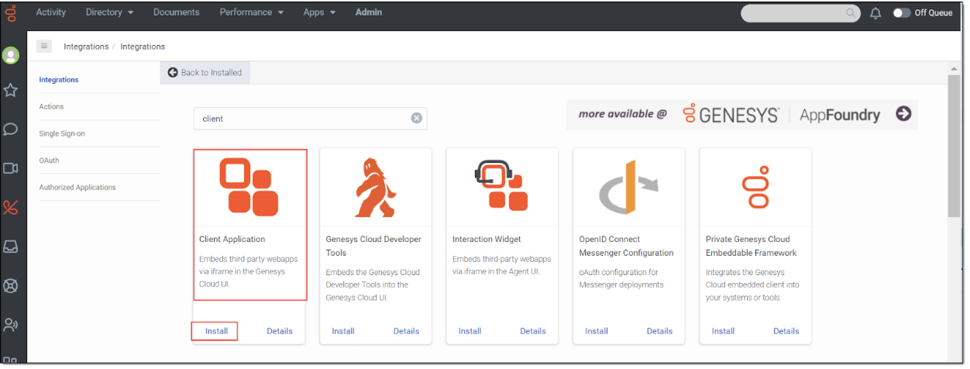Install Genesys Cloud Developer Tools
This screenshot has width=970, height=369.
[x=343, y=331]
